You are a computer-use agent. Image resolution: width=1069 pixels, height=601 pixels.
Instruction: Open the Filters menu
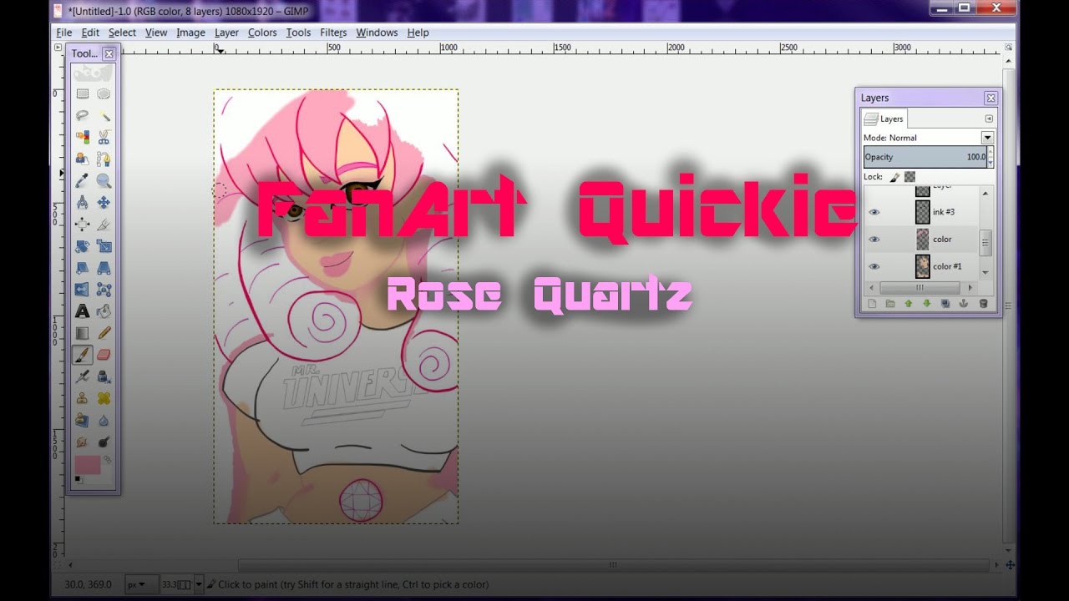(x=333, y=33)
